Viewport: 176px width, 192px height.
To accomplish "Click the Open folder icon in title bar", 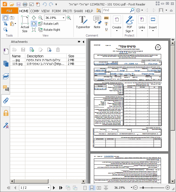I will pos(12,4).
